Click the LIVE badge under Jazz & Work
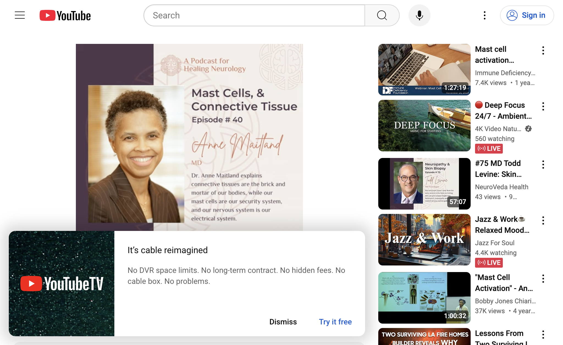The height and width of the screenshot is (345, 563). point(489,263)
